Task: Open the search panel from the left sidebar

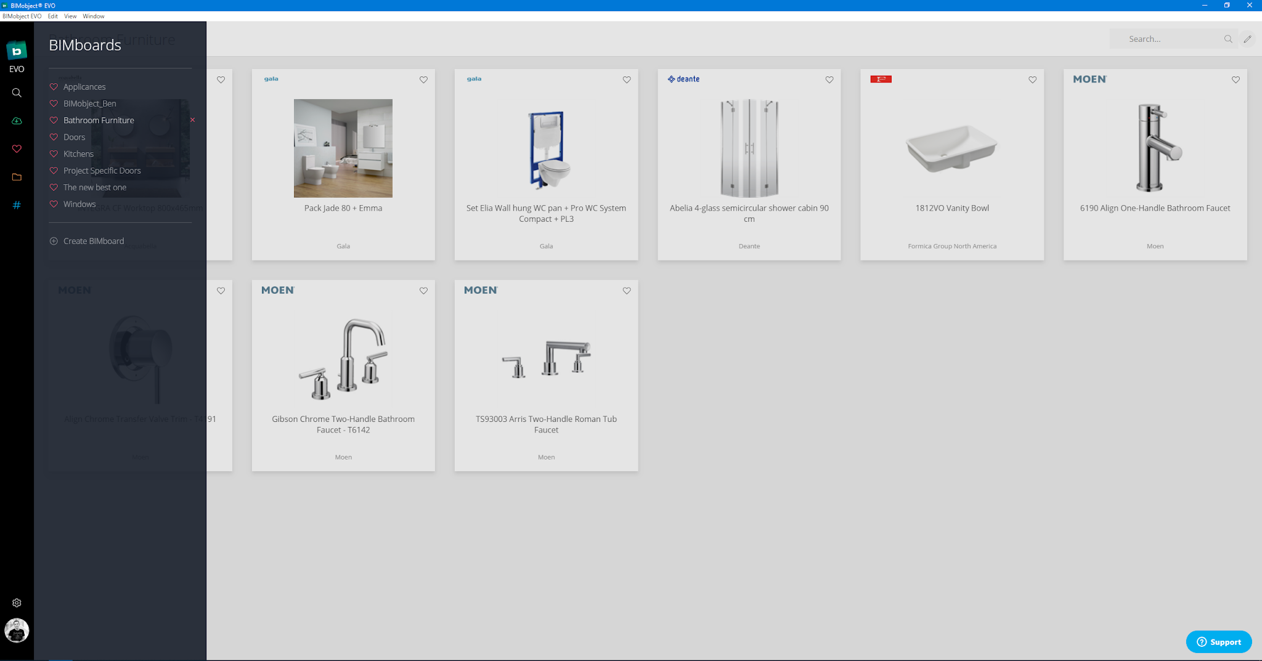Action: point(17,93)
